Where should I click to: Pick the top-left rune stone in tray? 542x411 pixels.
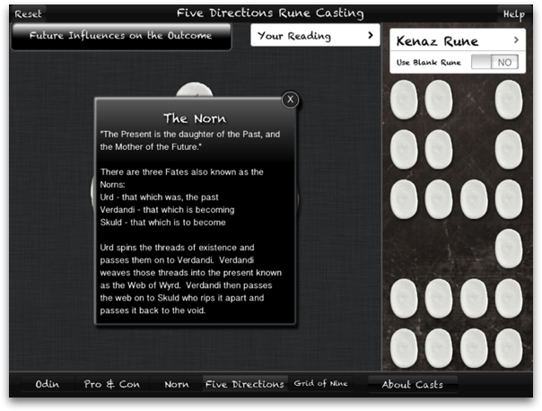(404, 99)
